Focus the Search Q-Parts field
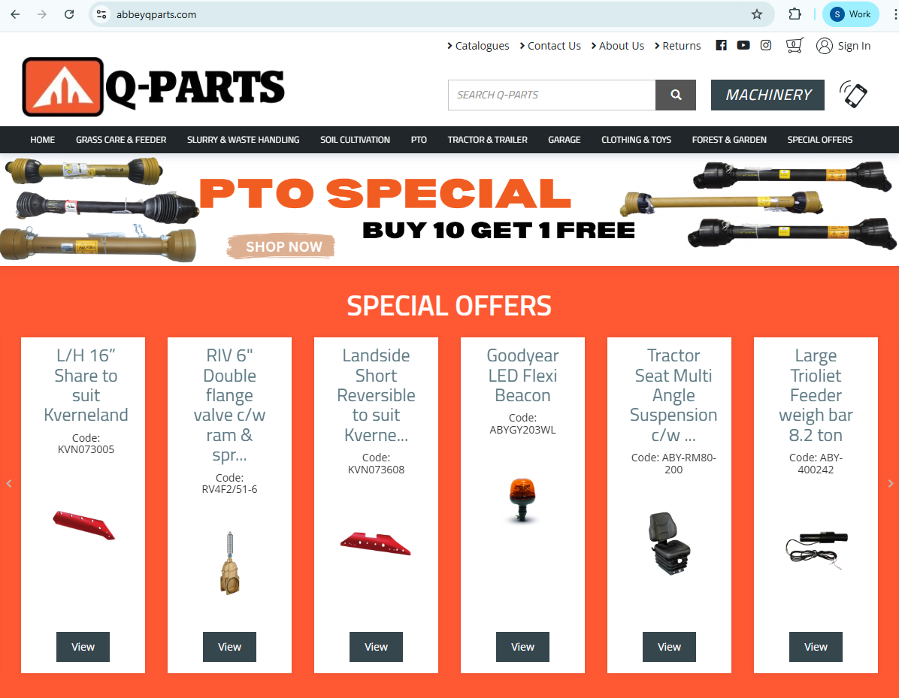Viewport: 899px width, 698px height. click(552, 95)
